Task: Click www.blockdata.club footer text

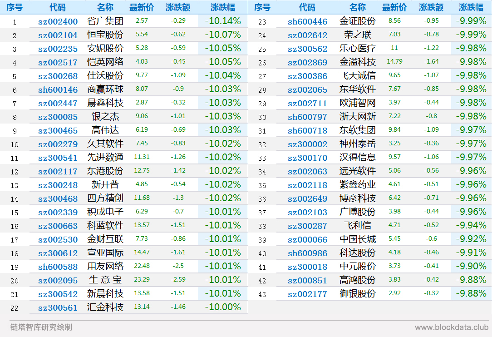Action: pos(452,327)
